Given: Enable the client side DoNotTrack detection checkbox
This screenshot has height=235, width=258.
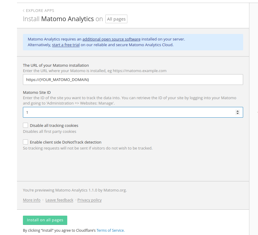Looking at the screenshot, I should [x=26, y=142].
